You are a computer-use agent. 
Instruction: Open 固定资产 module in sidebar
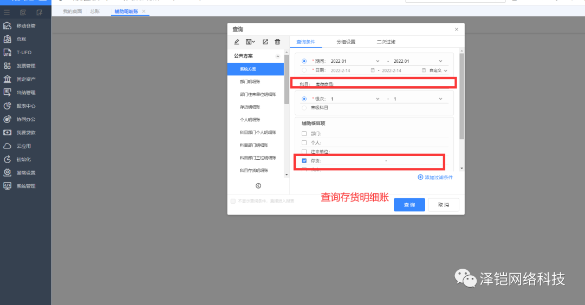25,79
